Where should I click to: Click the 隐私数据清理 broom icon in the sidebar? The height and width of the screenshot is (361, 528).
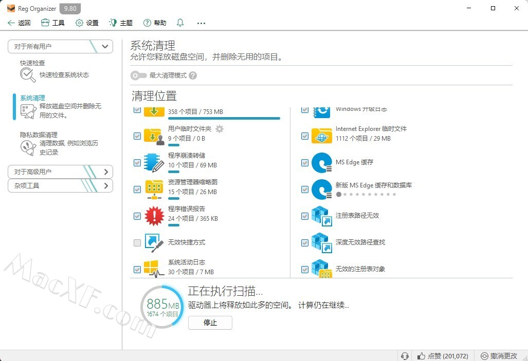(28, 148)
